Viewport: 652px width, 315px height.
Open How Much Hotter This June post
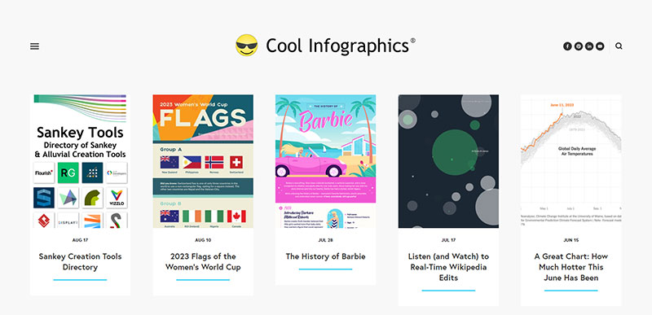coord(571,267)
